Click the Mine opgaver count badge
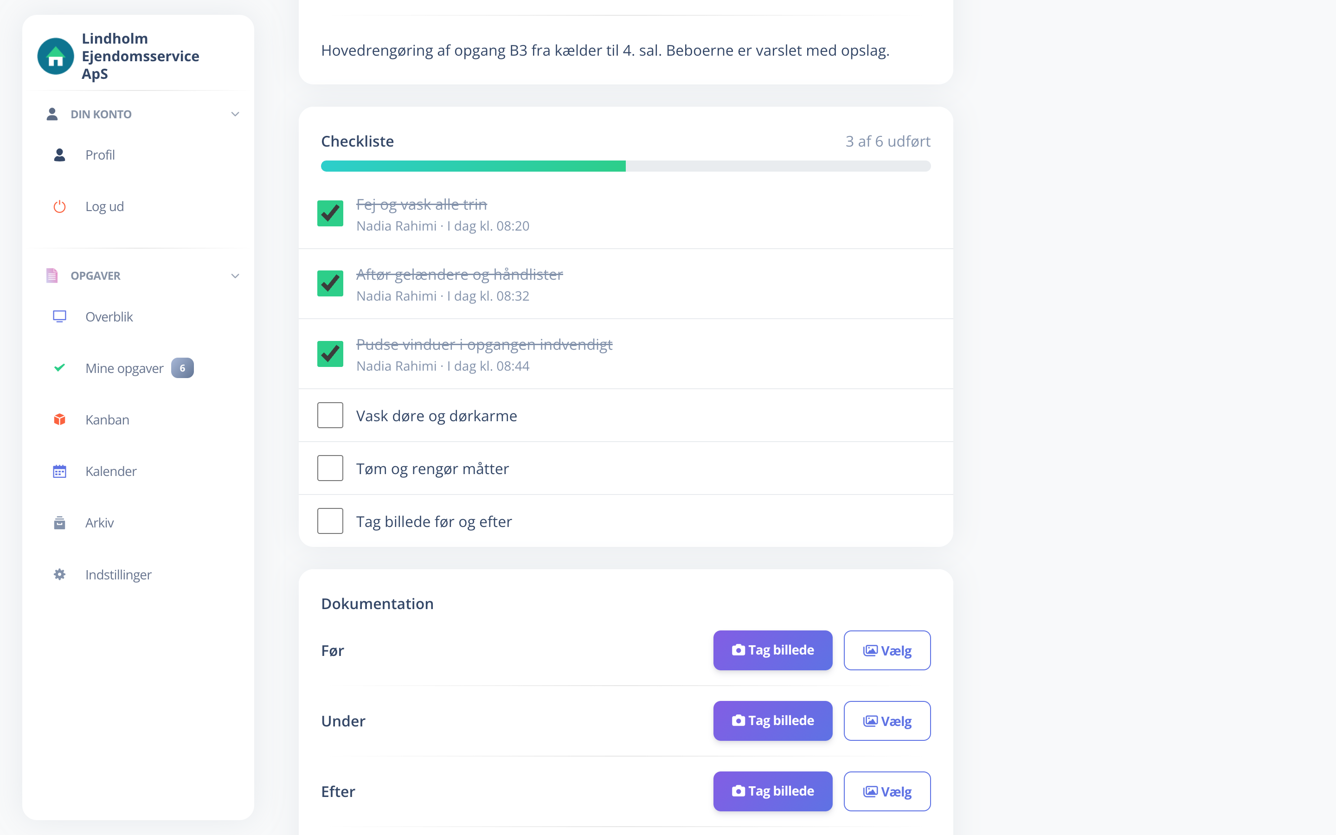Image resolution: width=1336 pixels, height=835 pixels. 182,368
